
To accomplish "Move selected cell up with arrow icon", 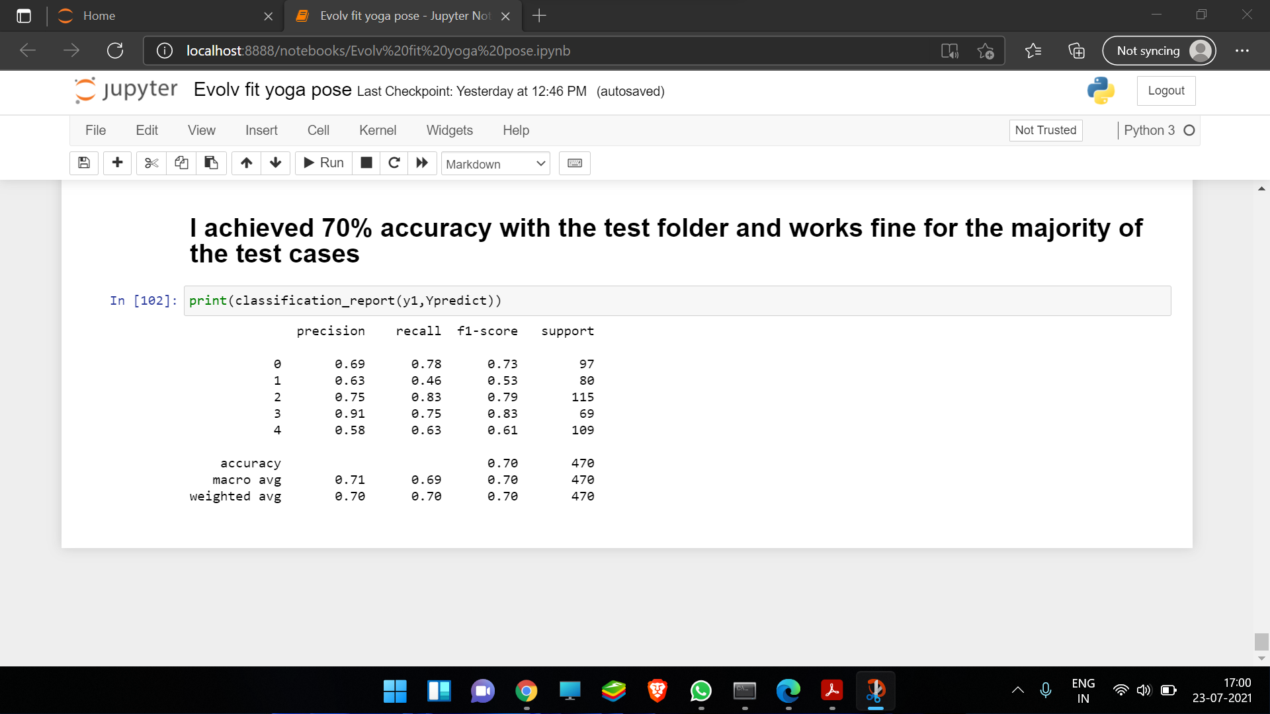I will (246, 163).
